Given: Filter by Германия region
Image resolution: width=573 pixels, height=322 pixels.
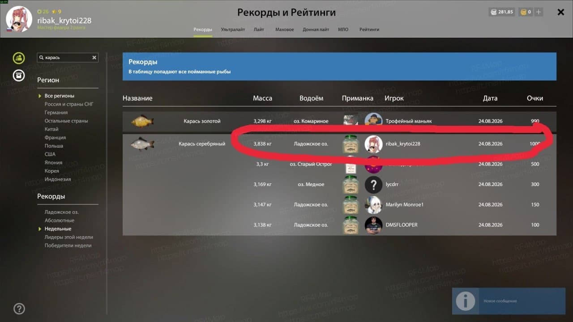Looking at the screenshot, I should (x=56, y=113).
